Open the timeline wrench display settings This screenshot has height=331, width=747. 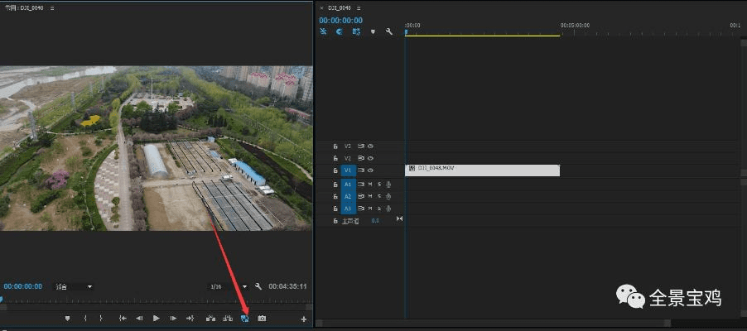click(389, 31)
